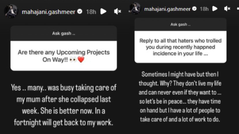Open mahajani.gashmeer profile from the left story
The width and height of the screenshot is (239, 134).
tap(48, 12)
